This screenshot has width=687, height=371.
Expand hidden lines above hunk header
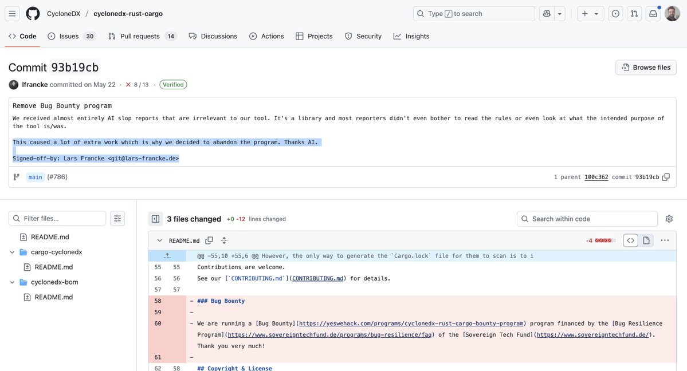167,256
